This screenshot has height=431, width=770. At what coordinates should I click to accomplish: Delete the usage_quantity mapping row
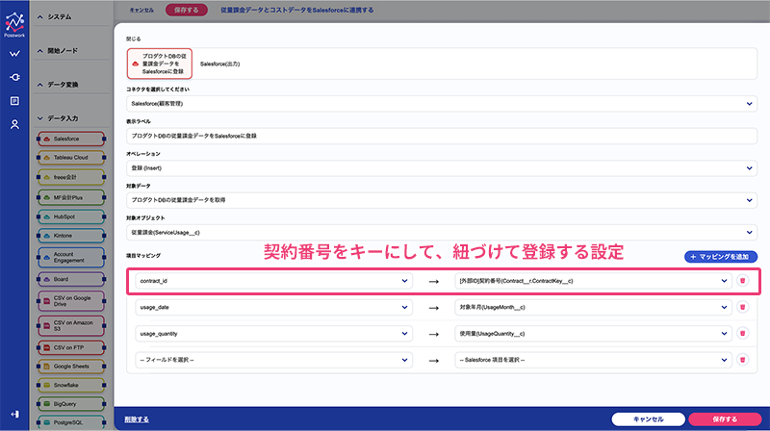(x=742, y=333)
